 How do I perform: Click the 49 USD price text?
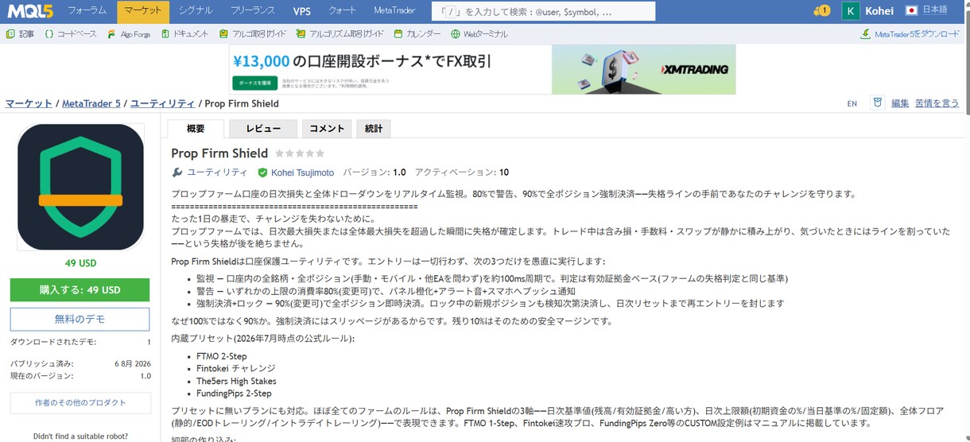80,264
